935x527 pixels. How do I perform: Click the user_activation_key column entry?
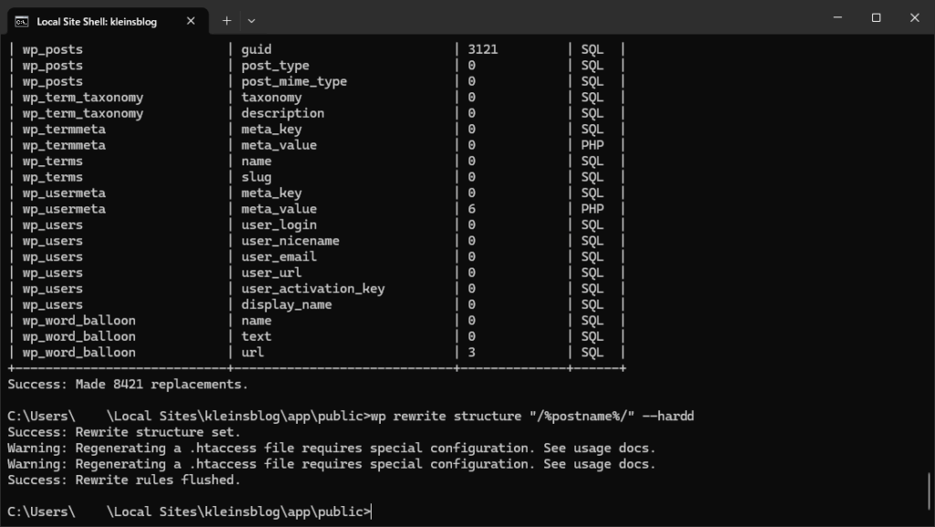pos(313,289)
